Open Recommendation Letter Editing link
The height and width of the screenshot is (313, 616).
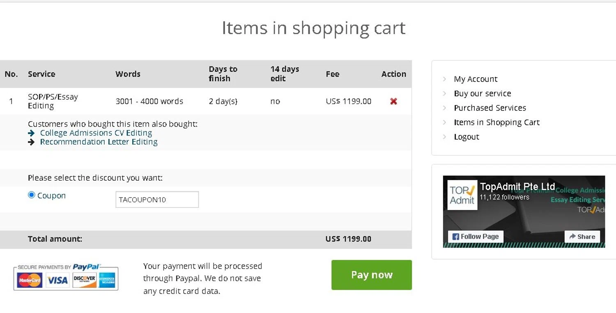coord(99,142)
